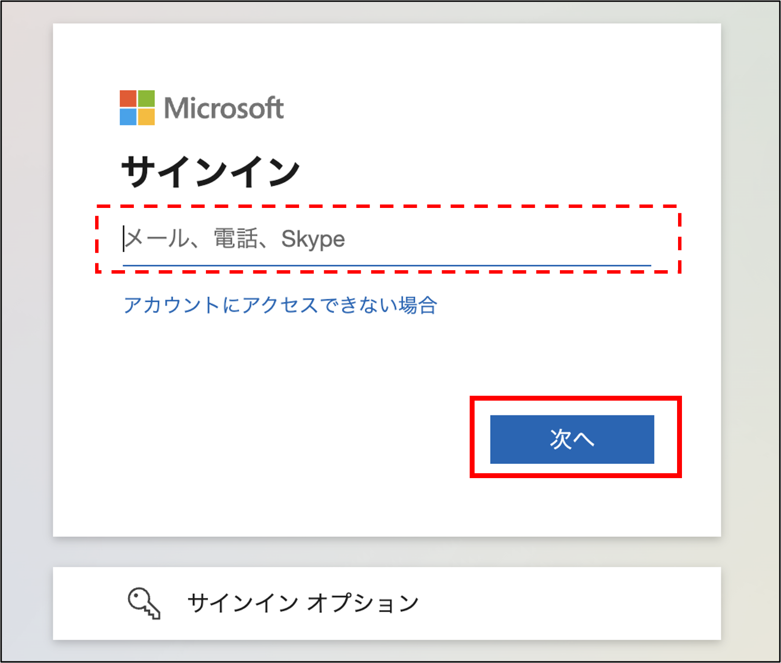Image resolution: width=781 pixels, height=663 pixels.
Task: Click the empty right side of the サインイン オプション card
Action: point(588,603)
